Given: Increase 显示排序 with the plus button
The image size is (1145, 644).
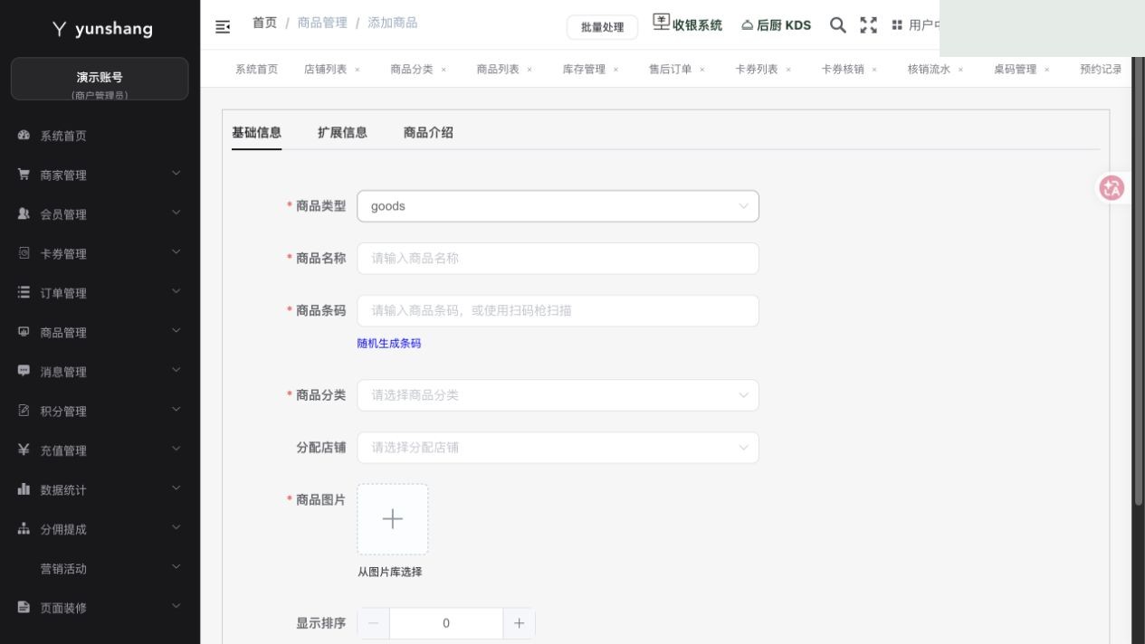Looking at the screenshot, I should point(520,623).
